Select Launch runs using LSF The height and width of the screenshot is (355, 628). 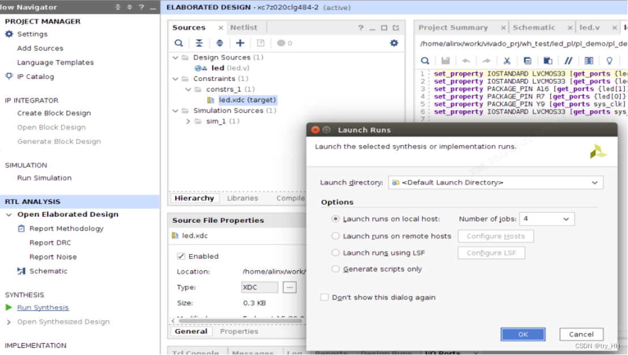pyautogui.click(x=335, y=253)
